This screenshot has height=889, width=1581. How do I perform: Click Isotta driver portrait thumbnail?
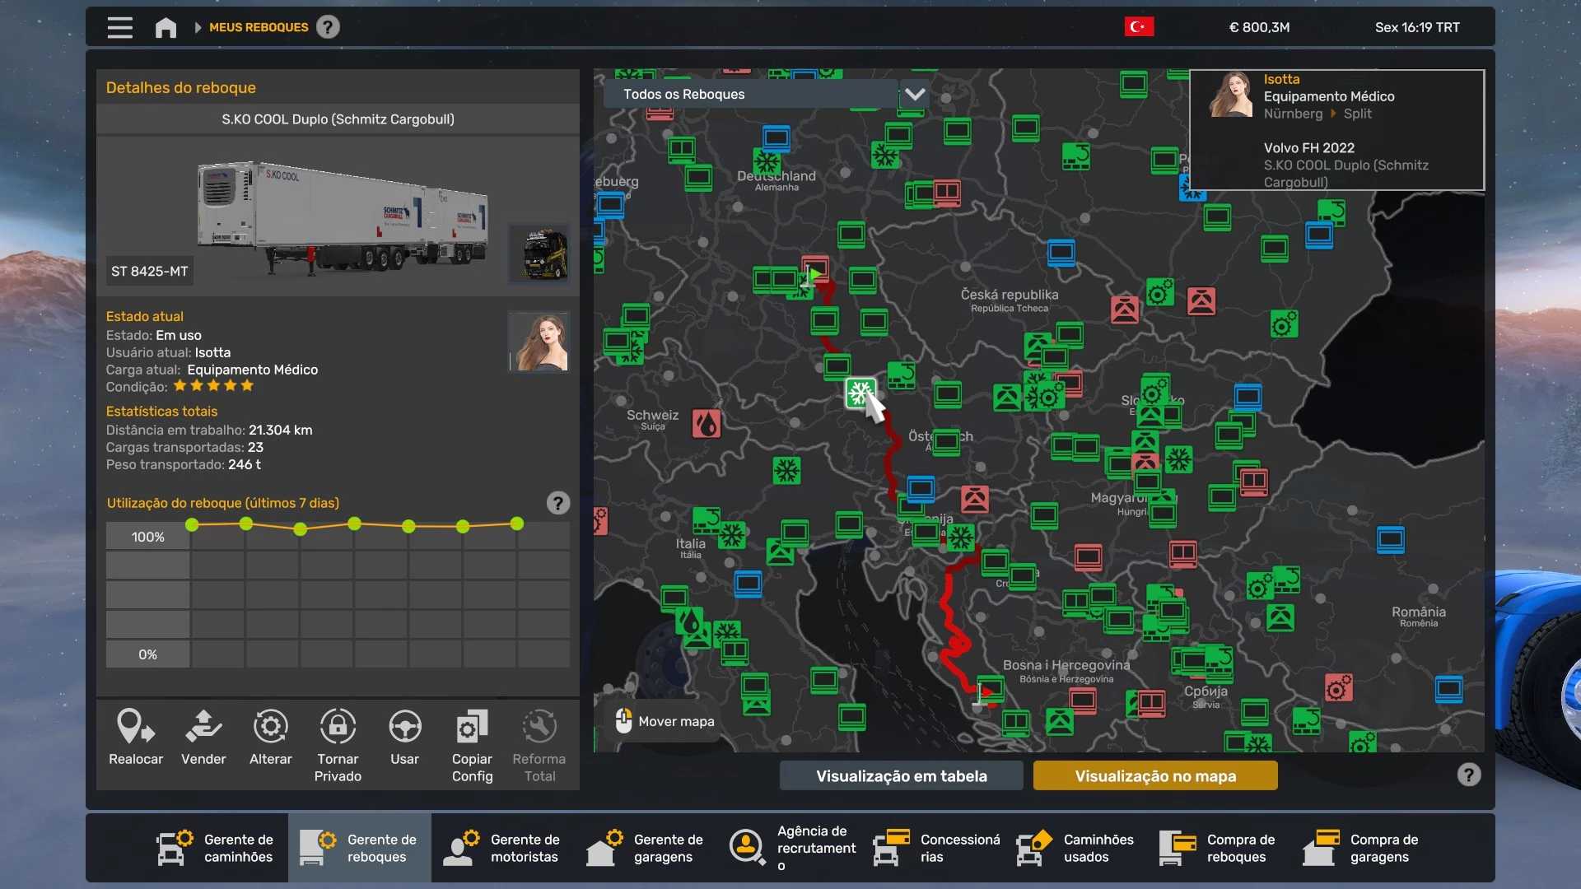[539, 342]
